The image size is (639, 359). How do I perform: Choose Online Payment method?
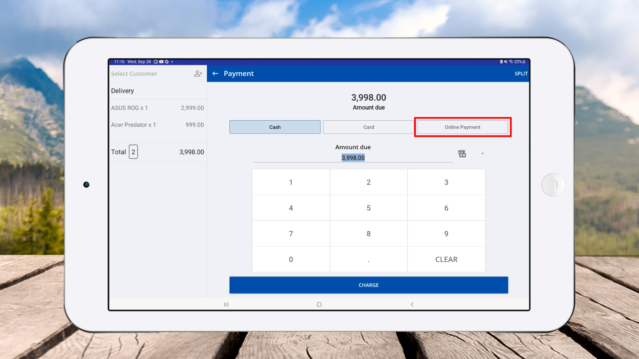tap(462, 127)
